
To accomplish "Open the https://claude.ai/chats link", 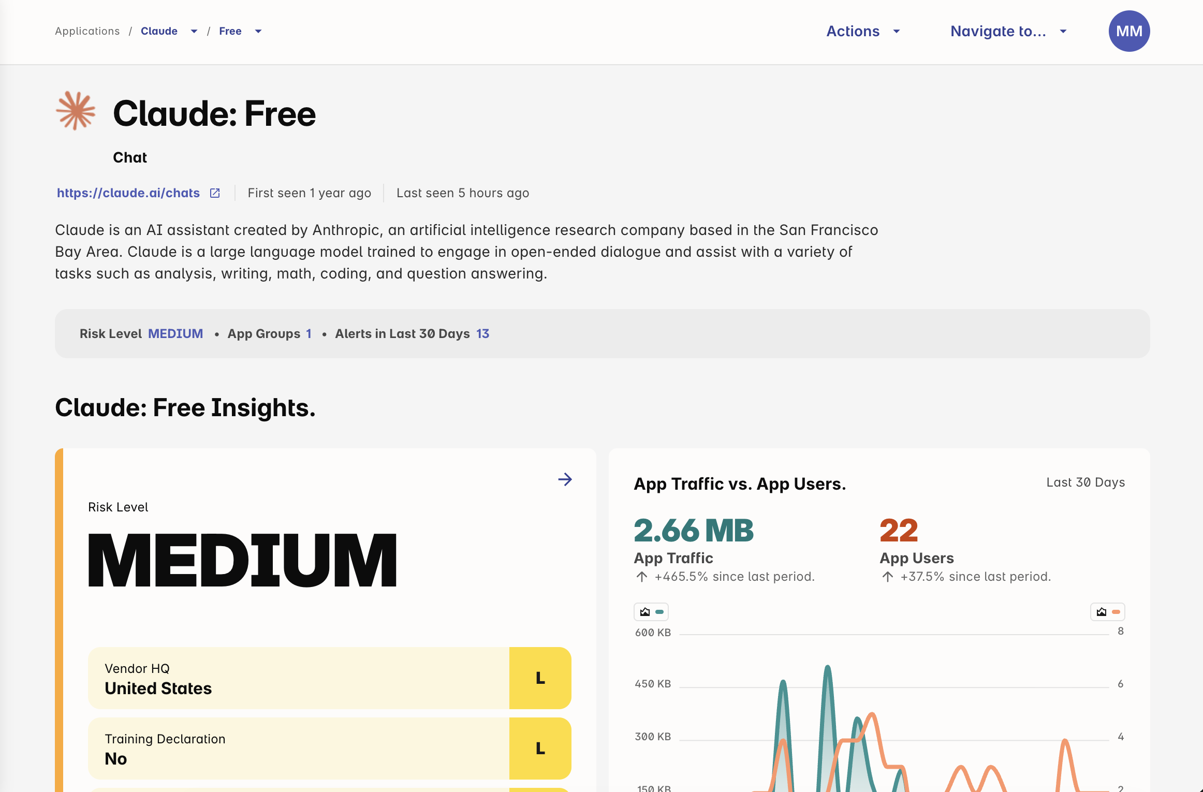I will point(128,193).
